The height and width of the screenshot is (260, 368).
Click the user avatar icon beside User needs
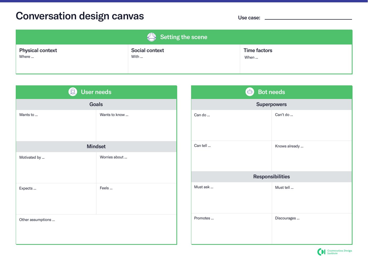(x=73, y=92)
